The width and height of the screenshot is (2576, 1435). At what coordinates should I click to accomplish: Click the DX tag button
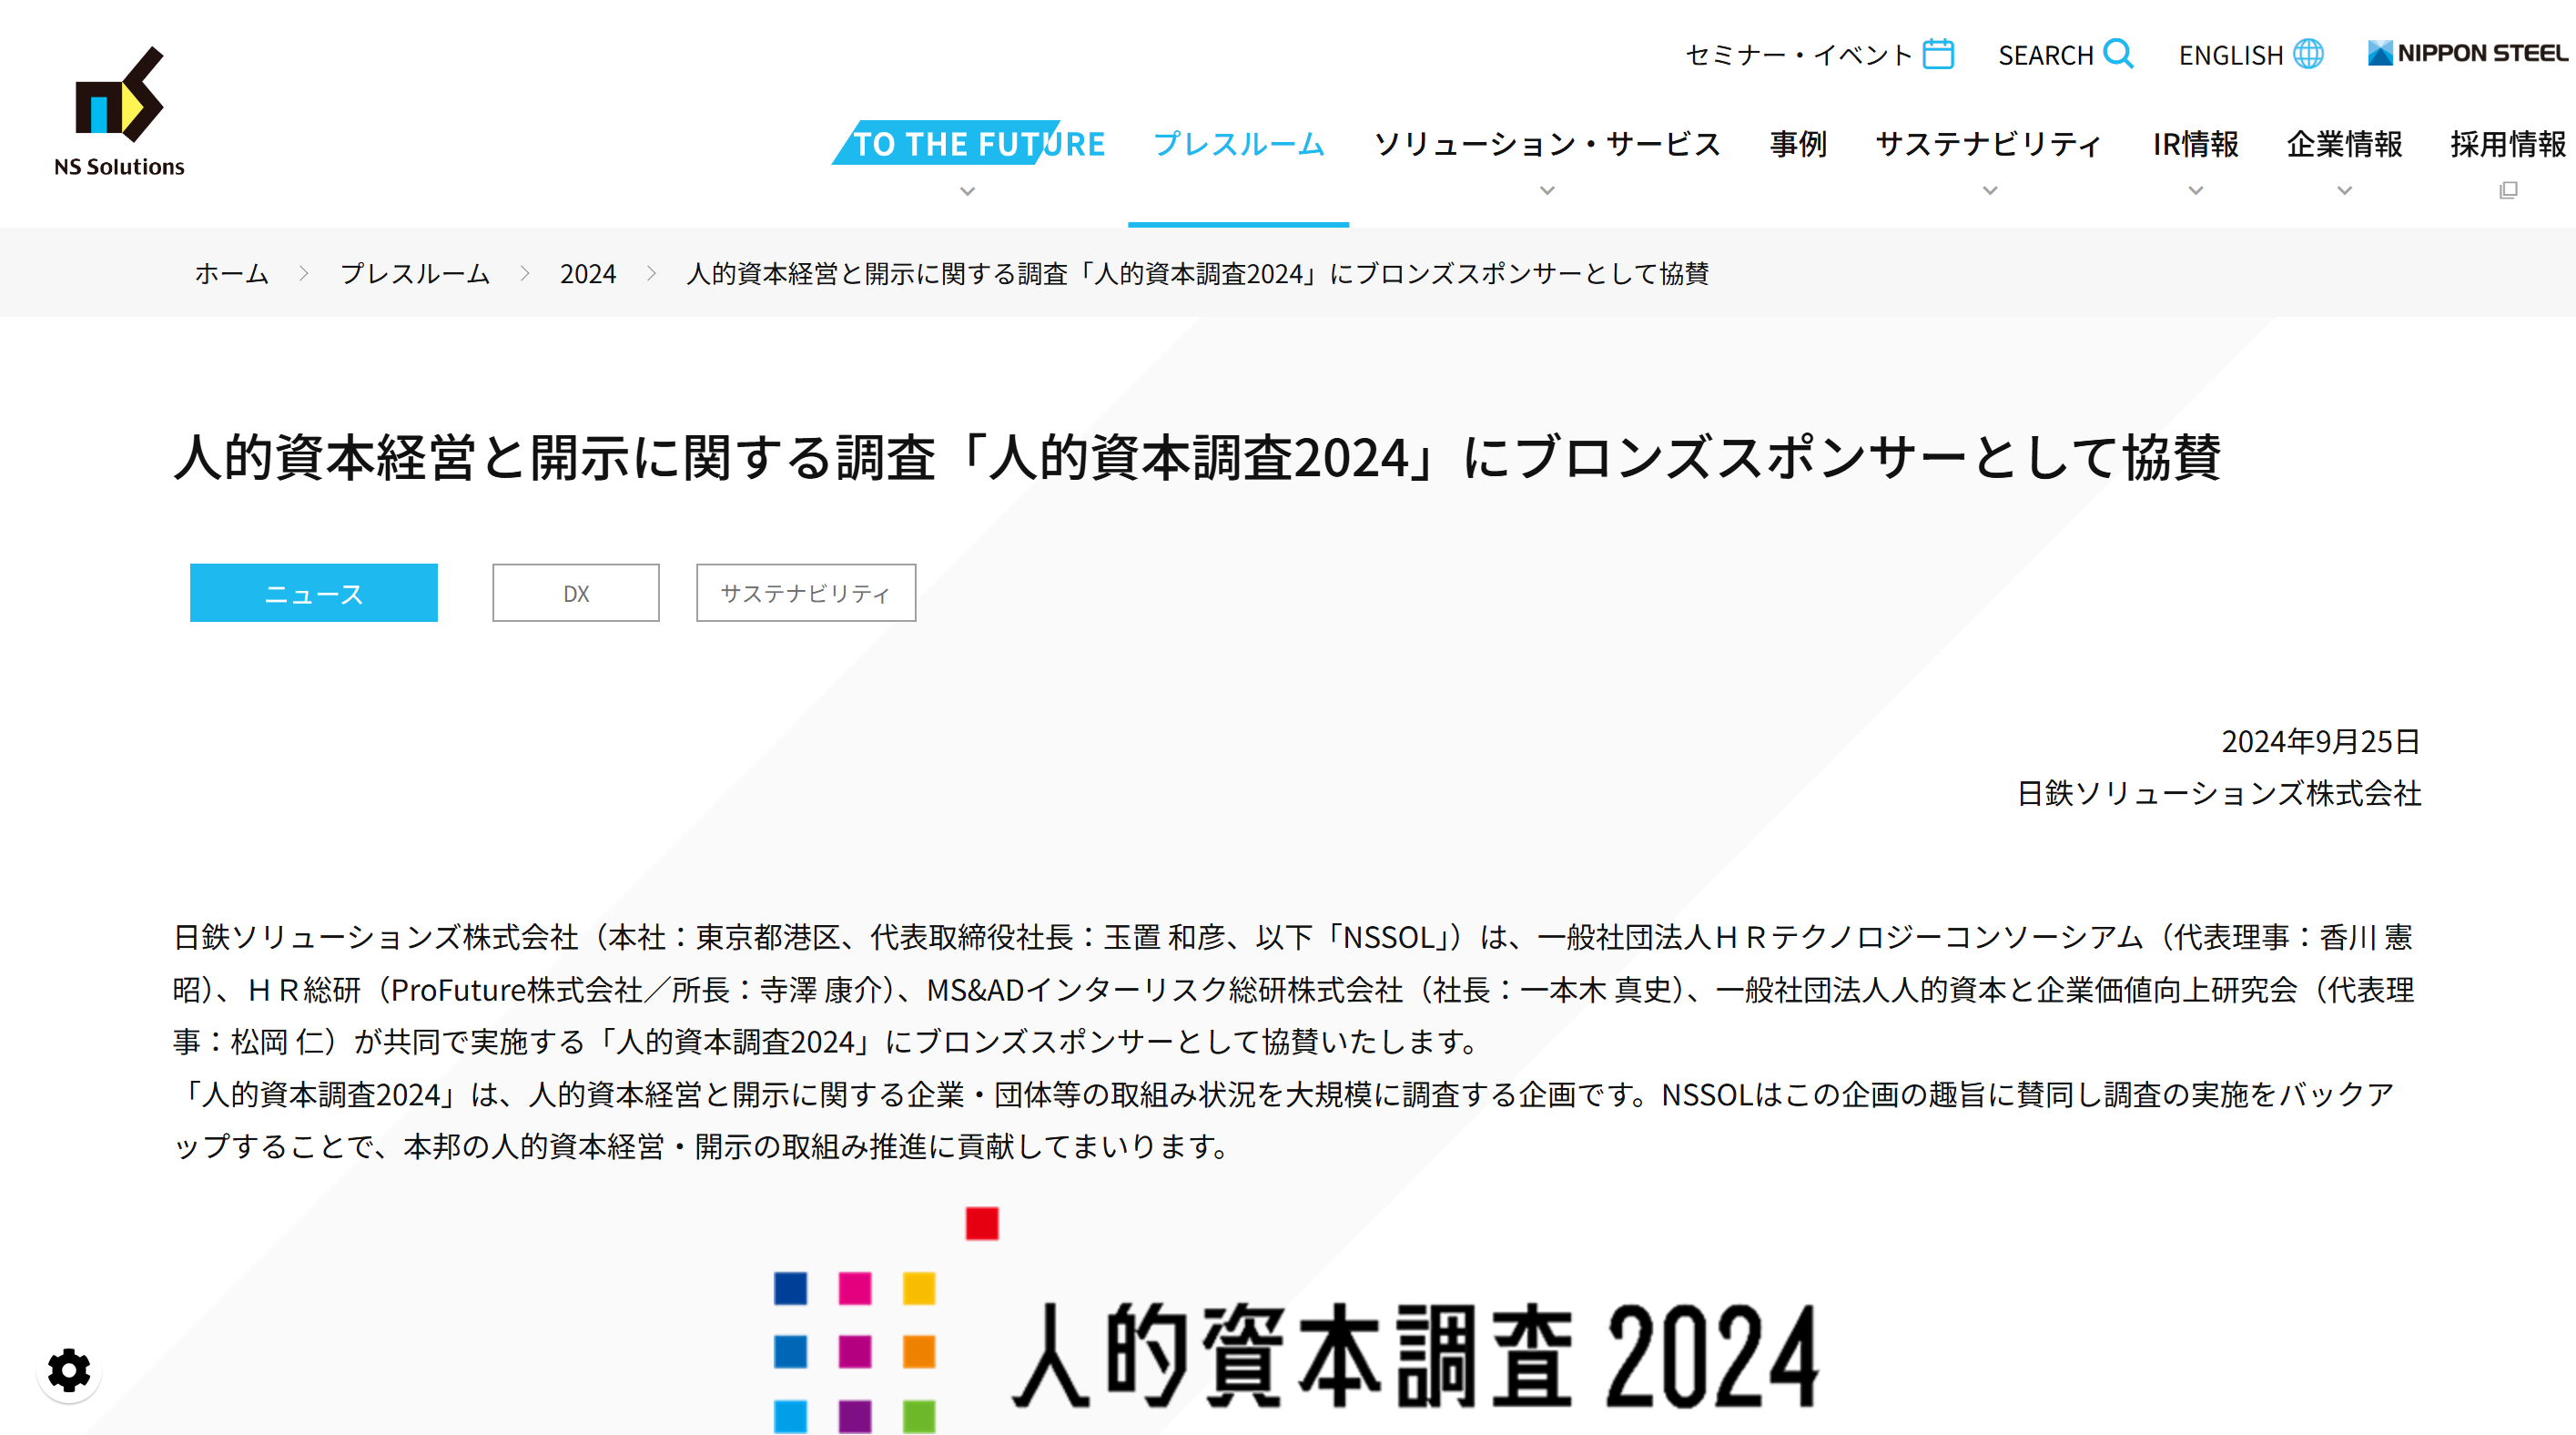tap(576, 593)
